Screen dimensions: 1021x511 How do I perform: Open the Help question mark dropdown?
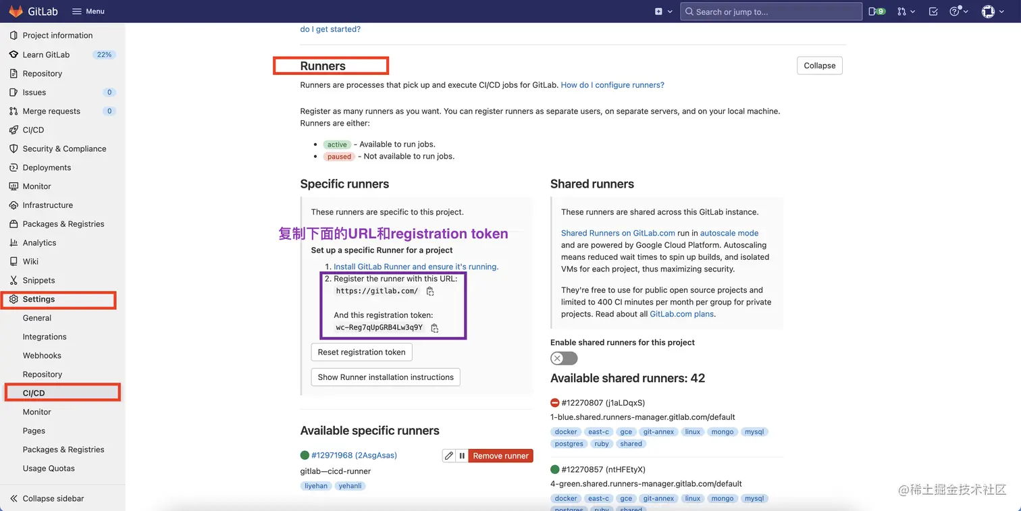tap(959, 11)
